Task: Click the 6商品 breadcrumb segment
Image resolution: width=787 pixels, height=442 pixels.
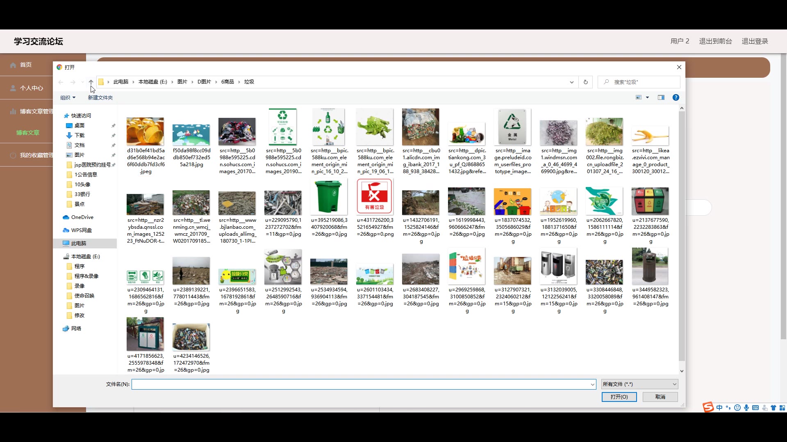Action: 227,82
